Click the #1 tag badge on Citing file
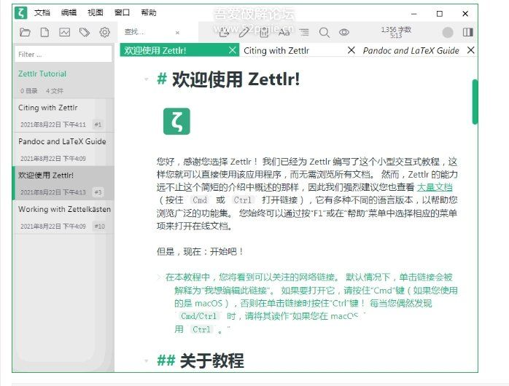 pyautogui.click(x=98, y=125)
